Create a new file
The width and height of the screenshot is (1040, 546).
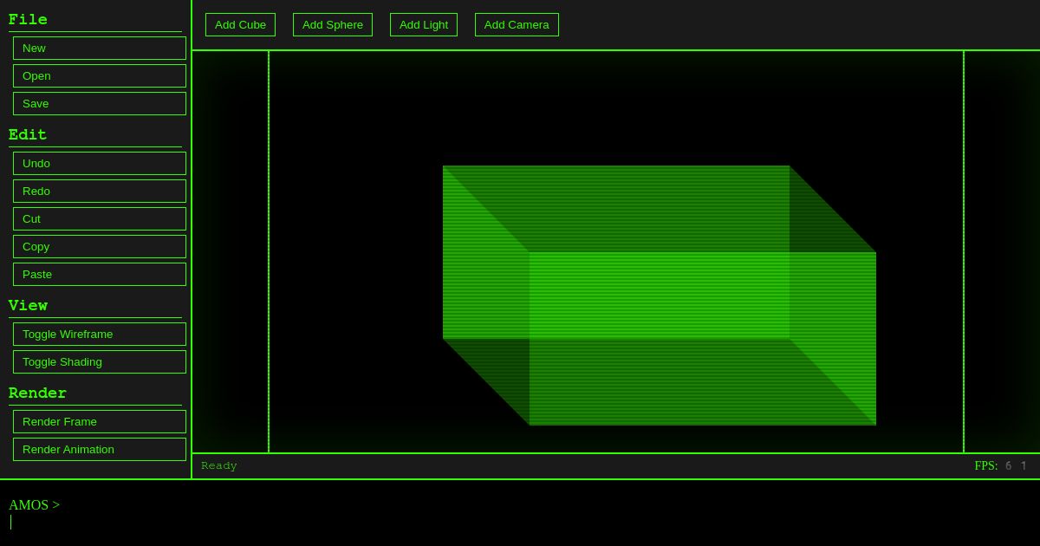99,48
